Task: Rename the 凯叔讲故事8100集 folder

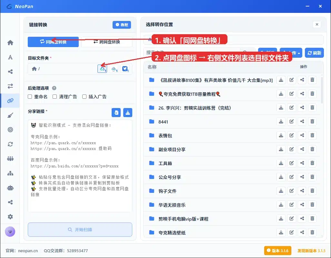Action: 292,80
